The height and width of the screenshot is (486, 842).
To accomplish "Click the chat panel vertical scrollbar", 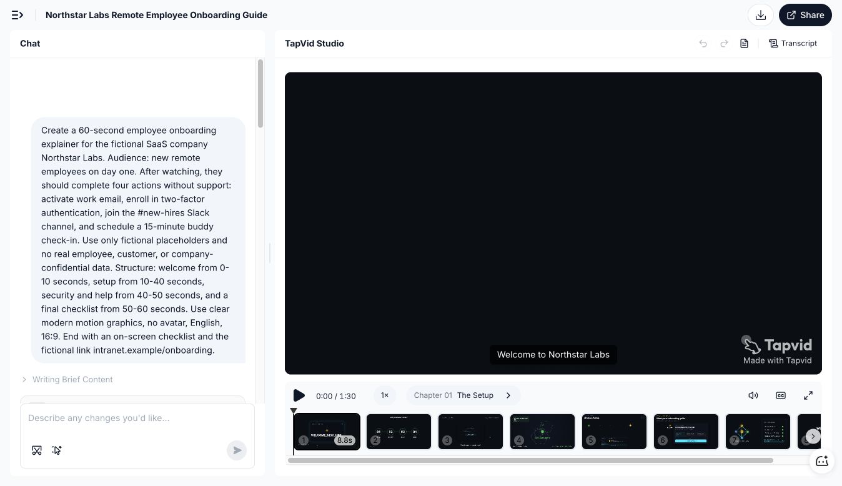I will click(260, 94).
